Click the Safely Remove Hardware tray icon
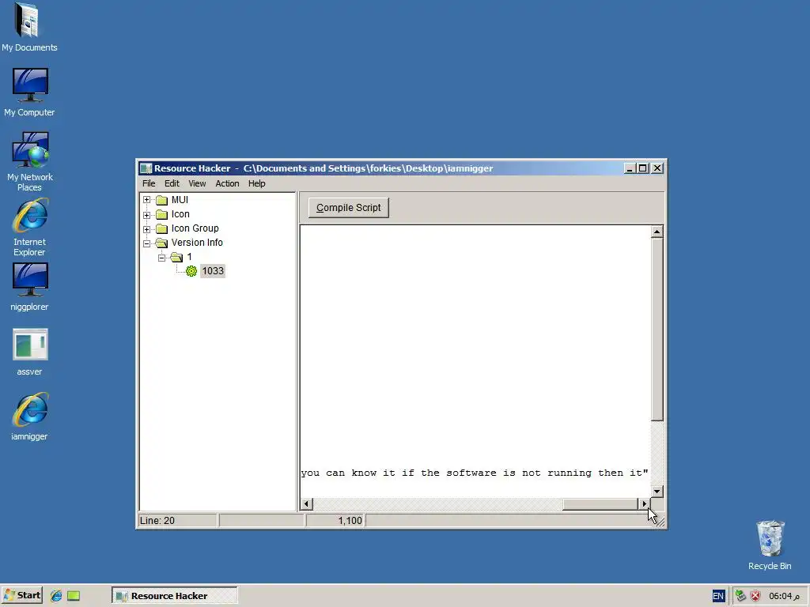The image size is (810, 607). click(740, 596)
